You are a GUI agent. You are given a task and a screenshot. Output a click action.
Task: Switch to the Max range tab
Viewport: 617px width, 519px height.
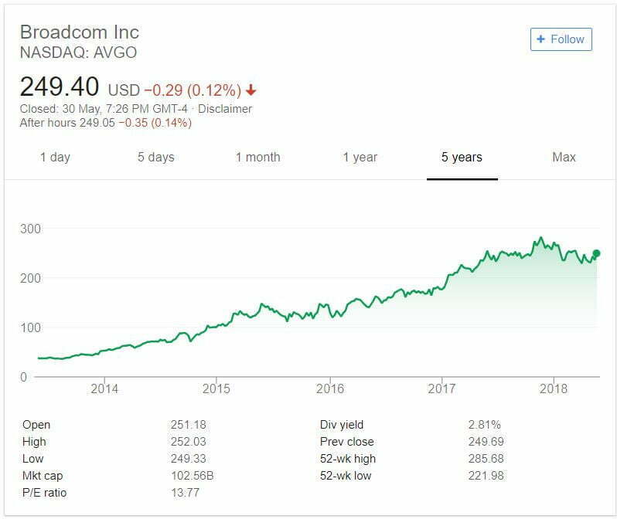tap(564, 157)
